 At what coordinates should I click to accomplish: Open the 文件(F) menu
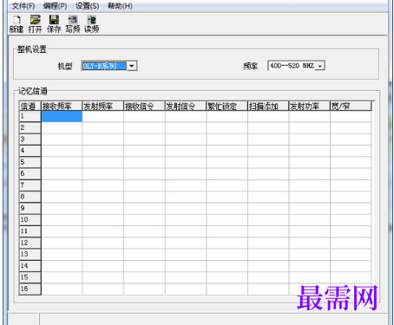click(23, 6)
